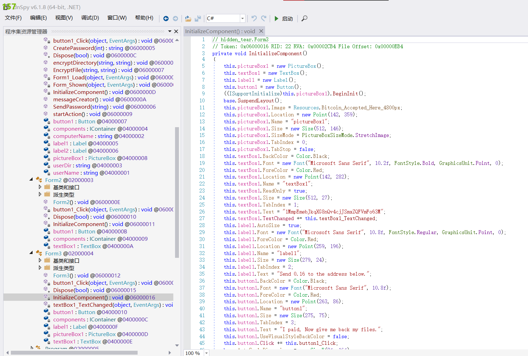This screenshot has height=356, width=528.
Task: Navigate back with the blue arrow icon
Action: click(x=166, y=19)
